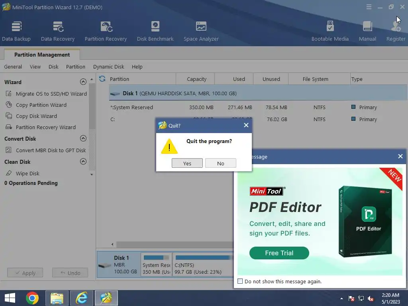Collapse the Wizard section
This screenshot has height=306, width=408.
pos(83,82)
